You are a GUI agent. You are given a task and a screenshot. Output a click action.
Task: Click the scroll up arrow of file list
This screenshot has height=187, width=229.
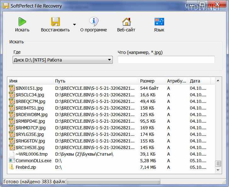point(218,81)
